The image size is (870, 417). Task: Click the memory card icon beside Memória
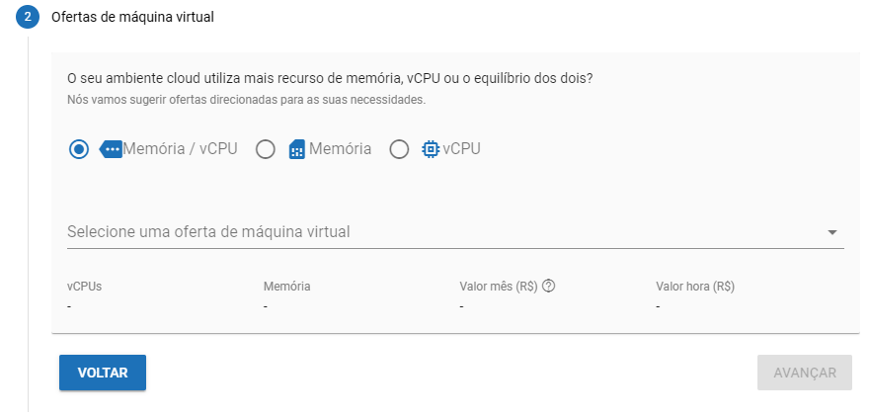(297, 149)
